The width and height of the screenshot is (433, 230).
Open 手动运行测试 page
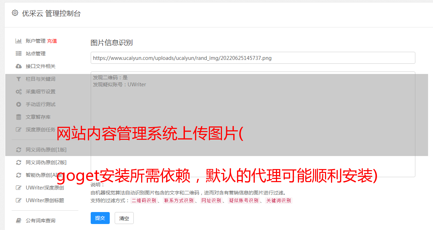(41, 104)
